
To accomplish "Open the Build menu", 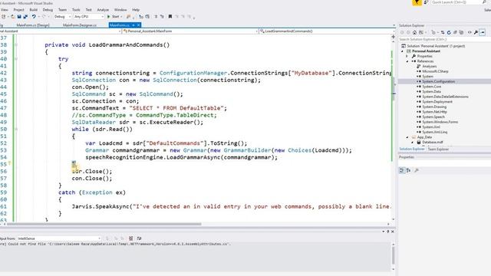I will pos(34,10).
